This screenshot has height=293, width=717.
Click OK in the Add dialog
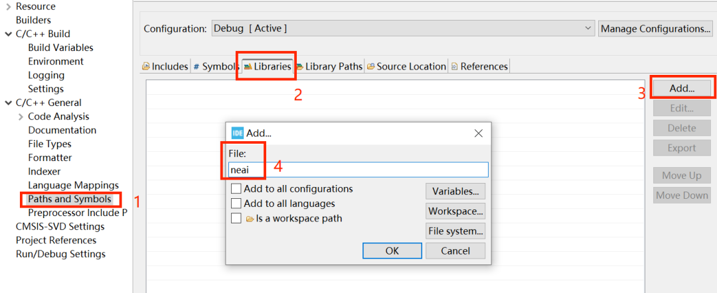[x=392, y=251]
